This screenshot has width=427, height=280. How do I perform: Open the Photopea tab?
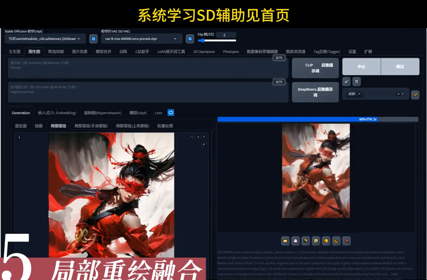click(x=231, y=51)
